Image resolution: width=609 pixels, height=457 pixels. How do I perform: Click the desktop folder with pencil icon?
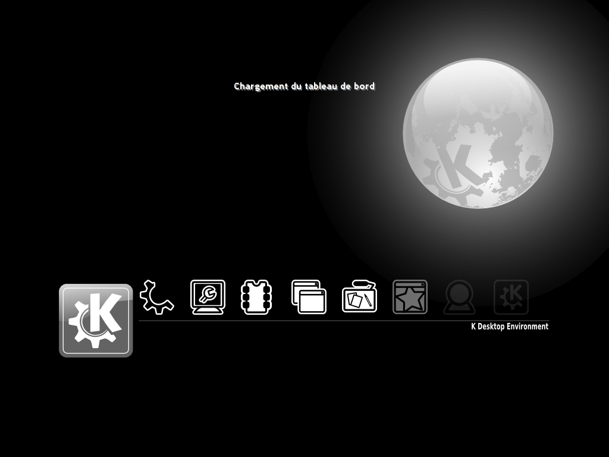(360, 296)
